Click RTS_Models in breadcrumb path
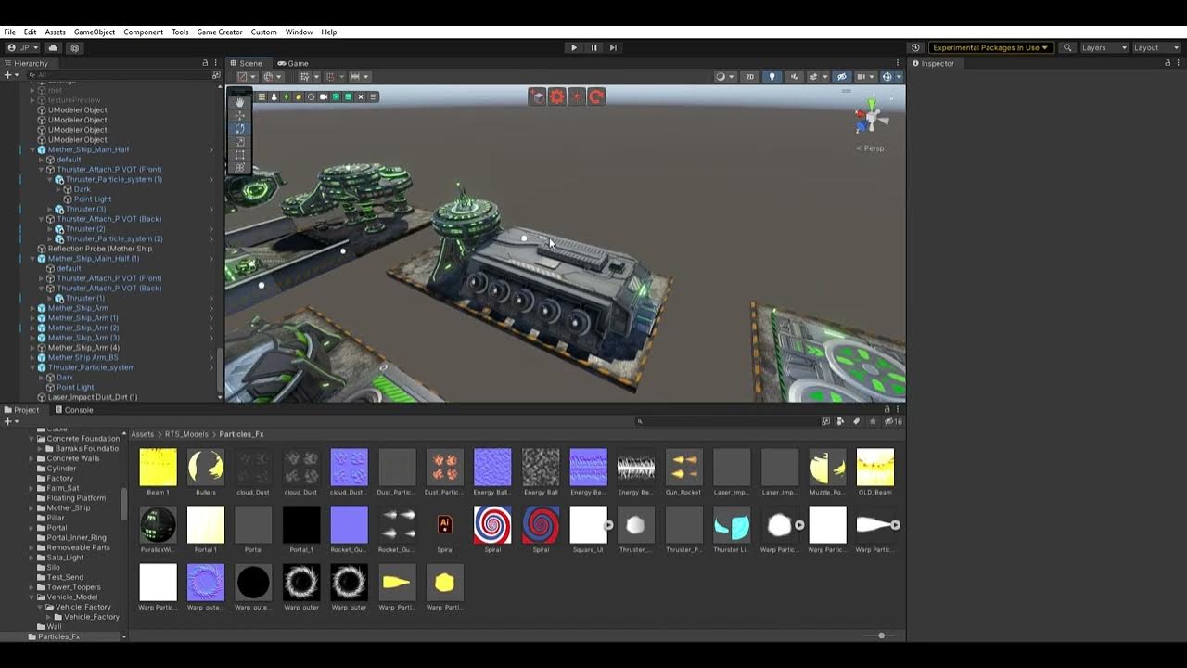 186,434
